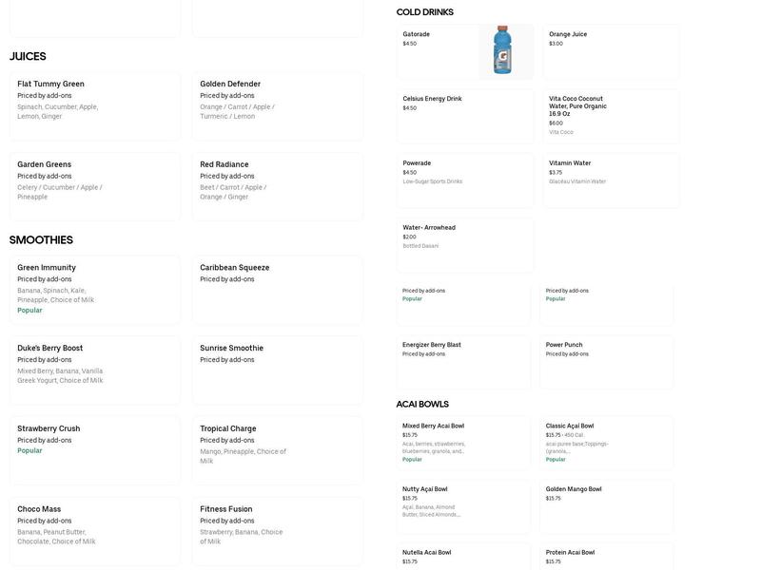This screenshot has height=570, width=761.
Task: Click the Gatorade bottle product image
Action: coord(505,51)
